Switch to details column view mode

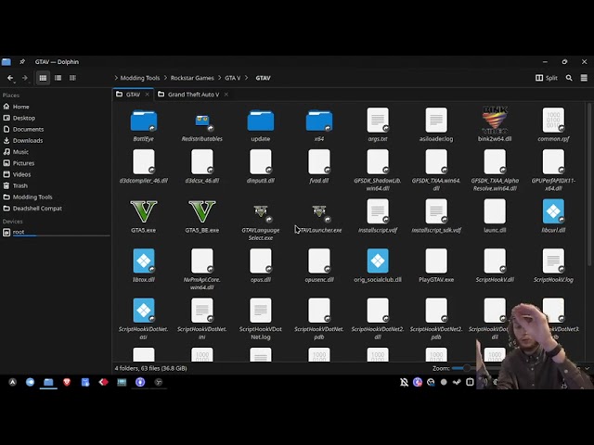coord(72,78)
